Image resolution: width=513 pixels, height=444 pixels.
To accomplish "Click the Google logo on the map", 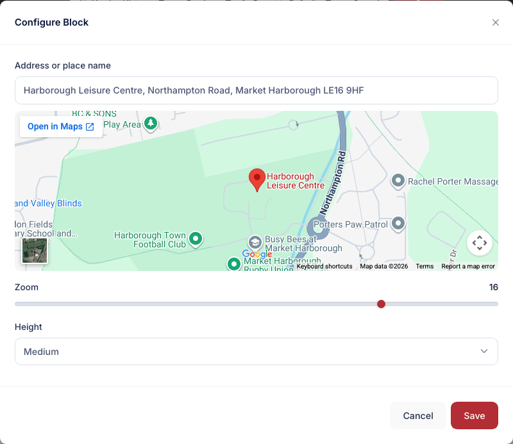I will tap(257, 254).
